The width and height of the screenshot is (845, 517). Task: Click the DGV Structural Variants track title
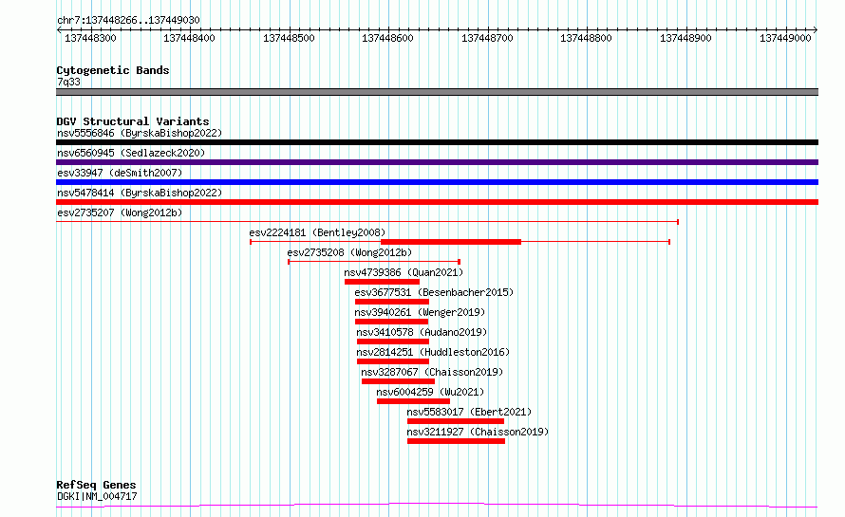(x=133, y=121)
